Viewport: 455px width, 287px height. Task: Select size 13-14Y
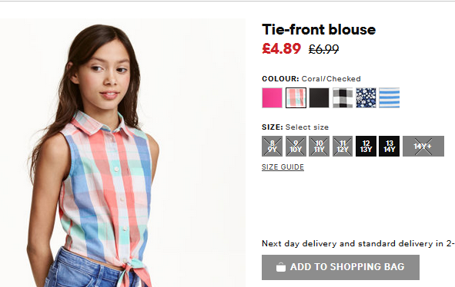tap(389, 146)
